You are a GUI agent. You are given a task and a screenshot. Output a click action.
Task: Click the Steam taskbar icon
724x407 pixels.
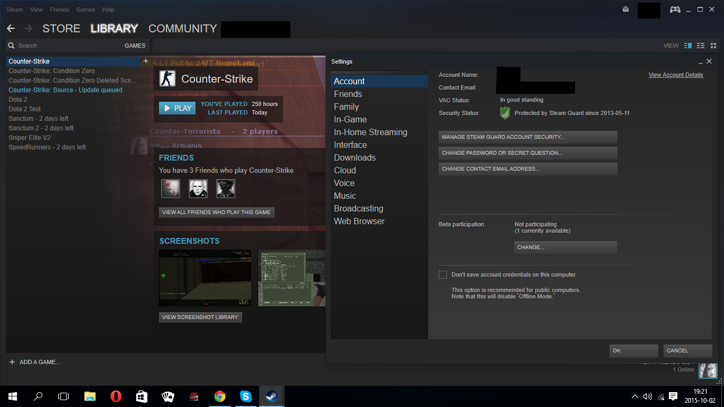click(272, 396)
